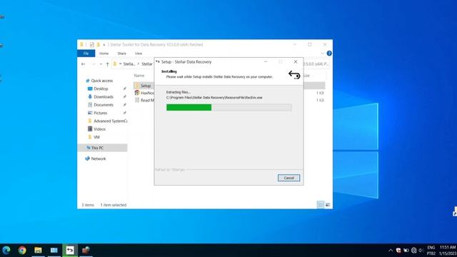457x257 pixels.
Task: Sort files by the Name column header
Action: 139,76
